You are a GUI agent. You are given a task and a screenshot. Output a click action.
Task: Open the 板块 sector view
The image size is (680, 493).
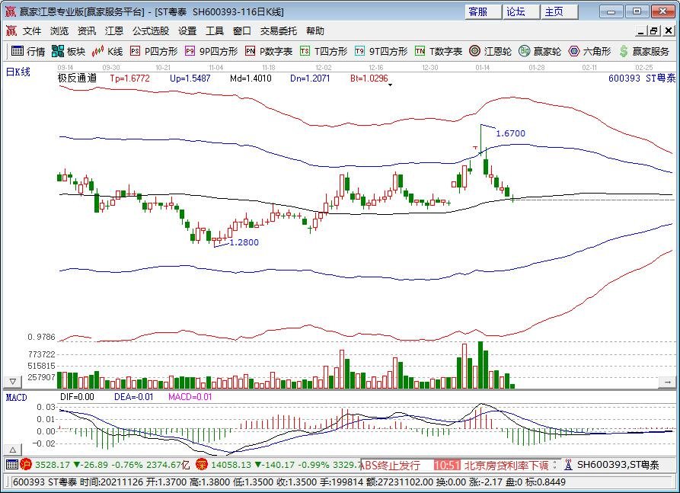69,51
